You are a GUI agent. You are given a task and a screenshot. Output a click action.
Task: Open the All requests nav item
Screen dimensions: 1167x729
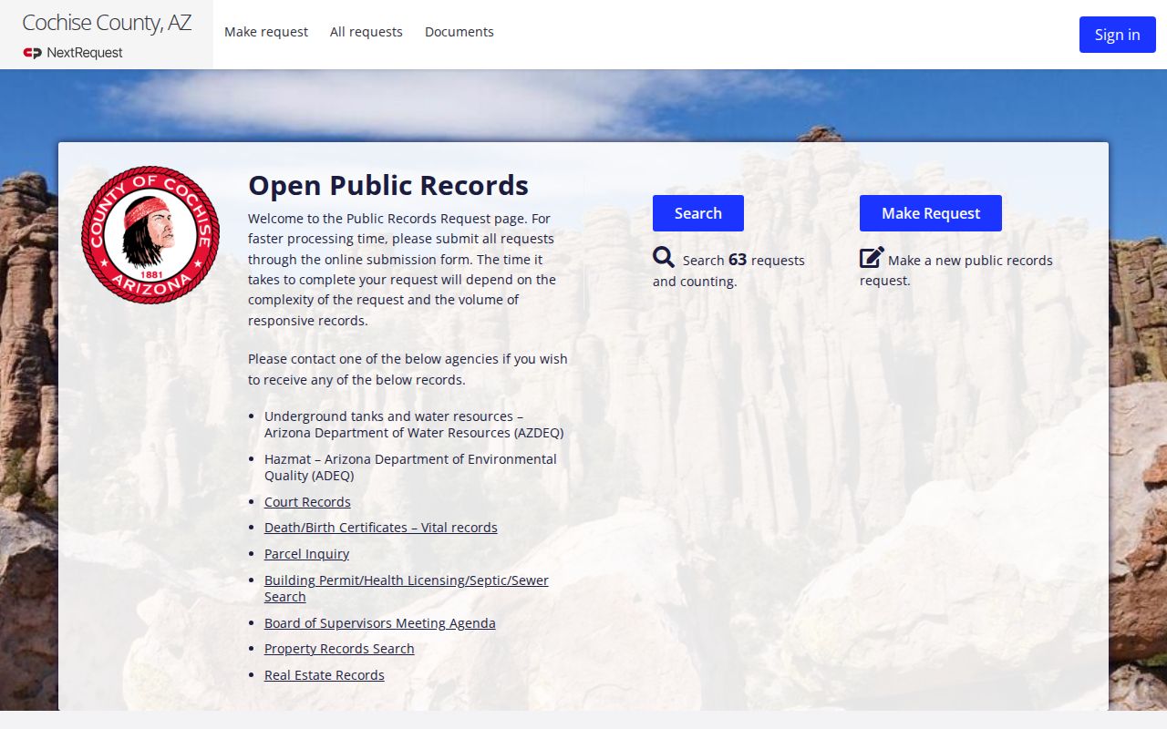367,32
